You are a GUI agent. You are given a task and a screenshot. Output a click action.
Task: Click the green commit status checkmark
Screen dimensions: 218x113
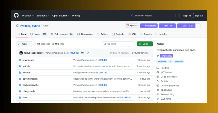click(x=88, y=53)
